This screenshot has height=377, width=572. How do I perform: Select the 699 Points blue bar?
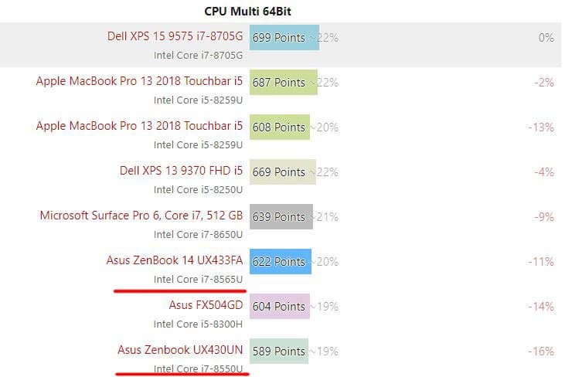tap(284, 37)
